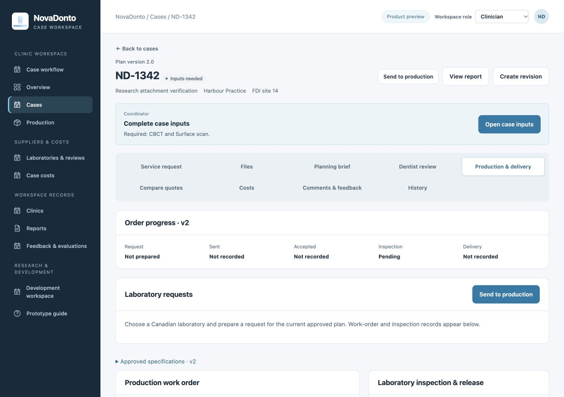Expand Approved specifications v2 section
The height and width of the screenshot is (397, 564).
point(156,361)
